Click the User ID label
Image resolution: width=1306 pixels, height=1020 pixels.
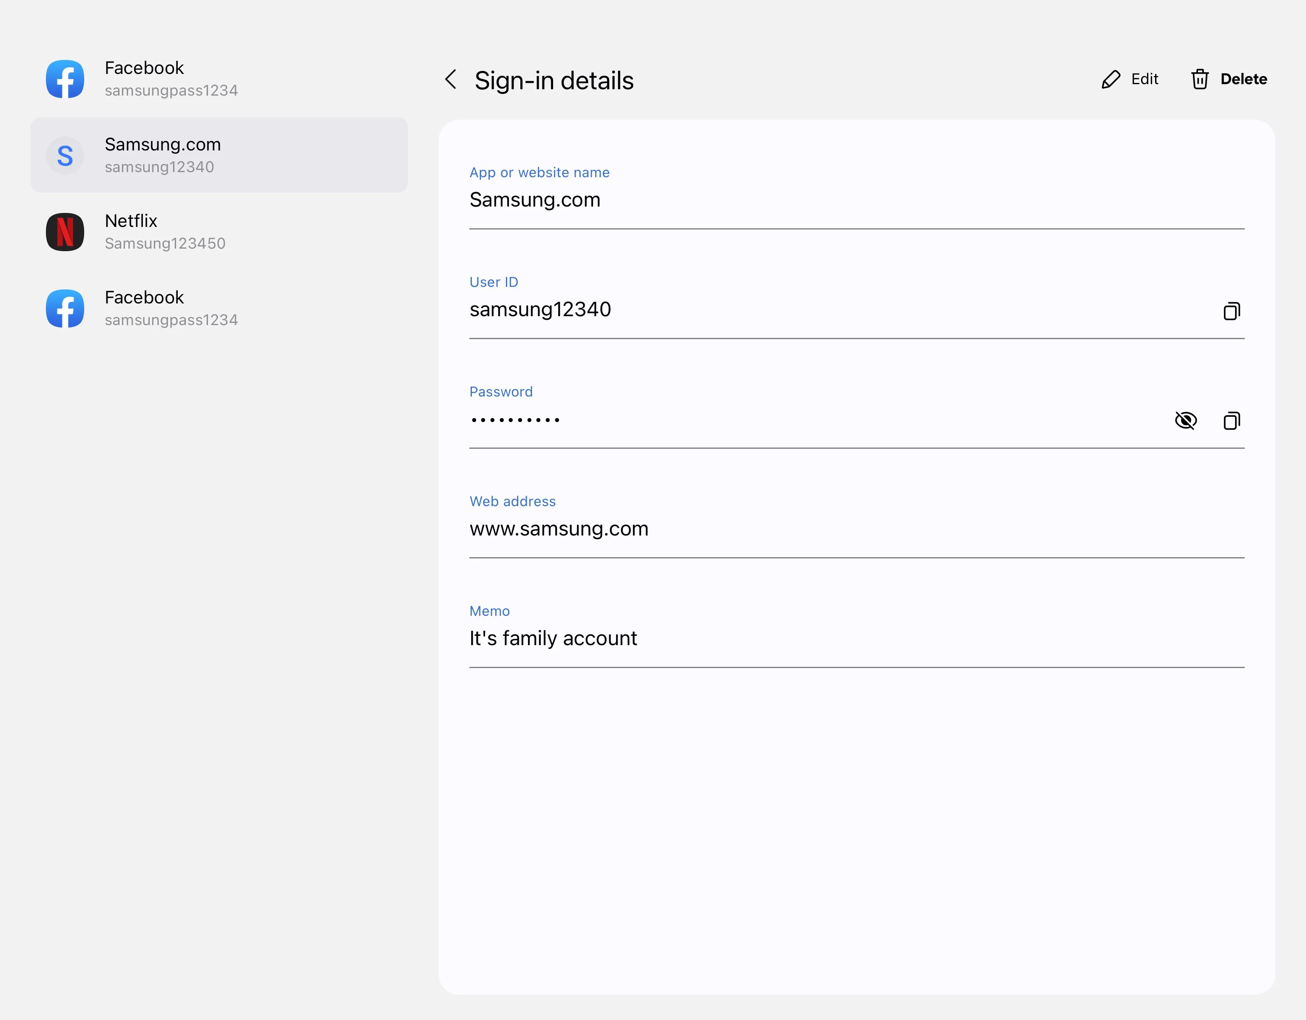(493, 282)
